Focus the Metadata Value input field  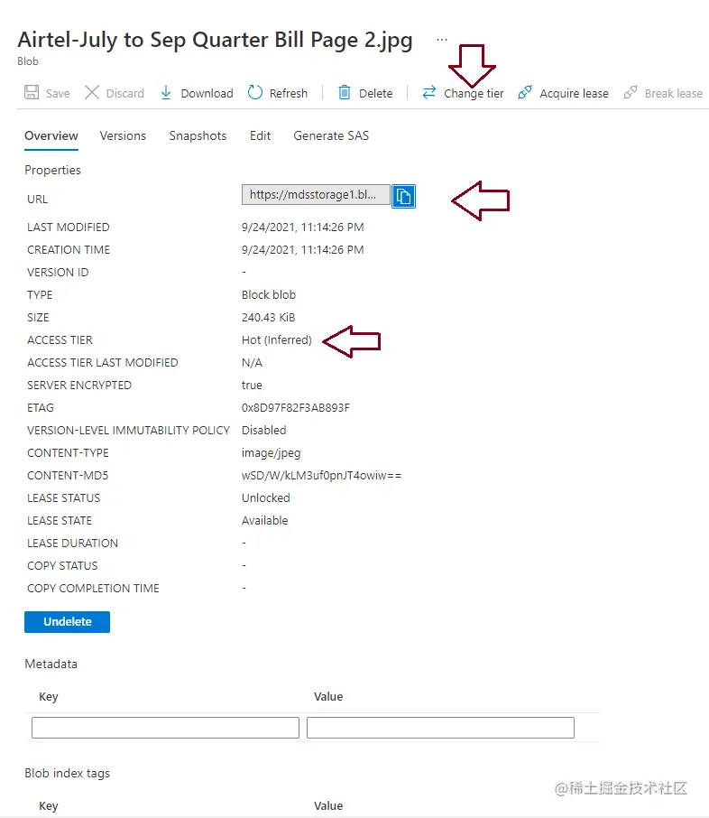click(440, 728)
